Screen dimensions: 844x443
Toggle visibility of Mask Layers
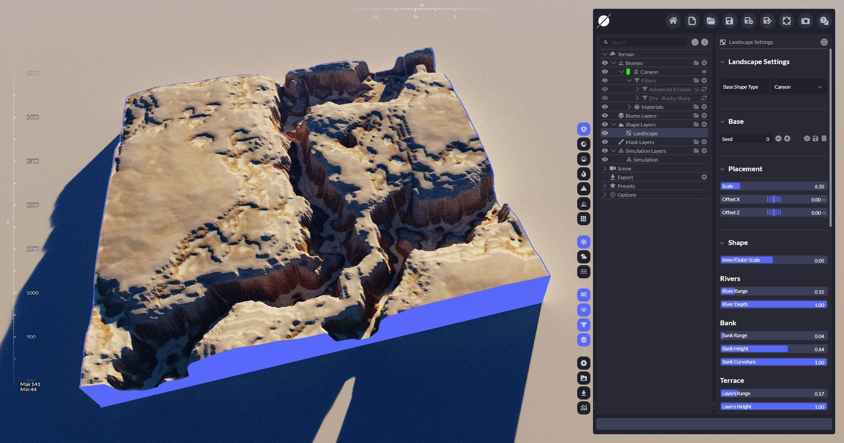(x=605, y=142)
